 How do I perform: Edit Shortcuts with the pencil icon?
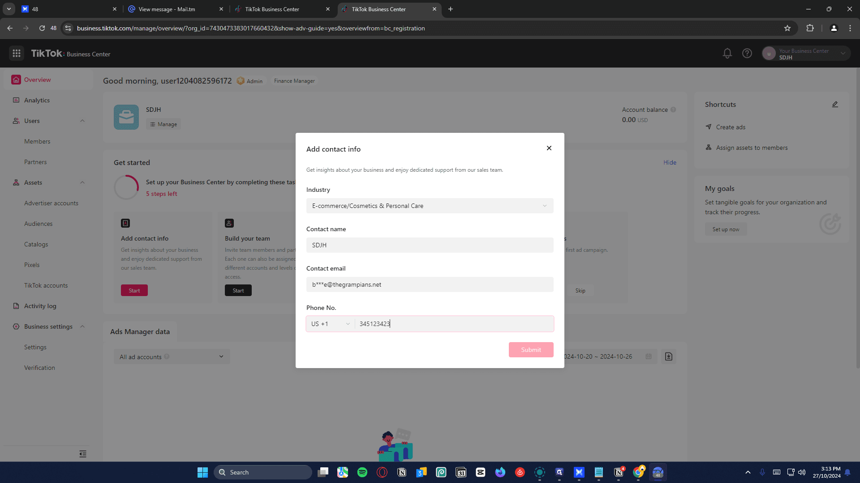[835, 104]
